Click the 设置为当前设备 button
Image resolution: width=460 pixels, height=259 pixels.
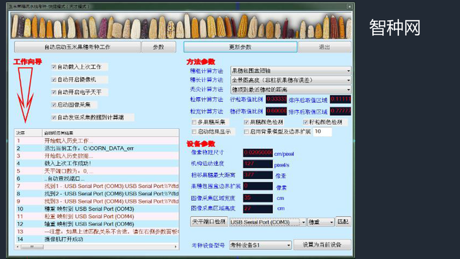click(x=321, y=245)
